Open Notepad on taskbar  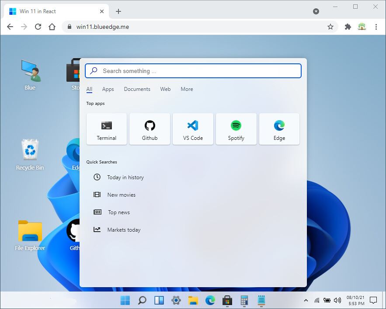pos(261,300)
